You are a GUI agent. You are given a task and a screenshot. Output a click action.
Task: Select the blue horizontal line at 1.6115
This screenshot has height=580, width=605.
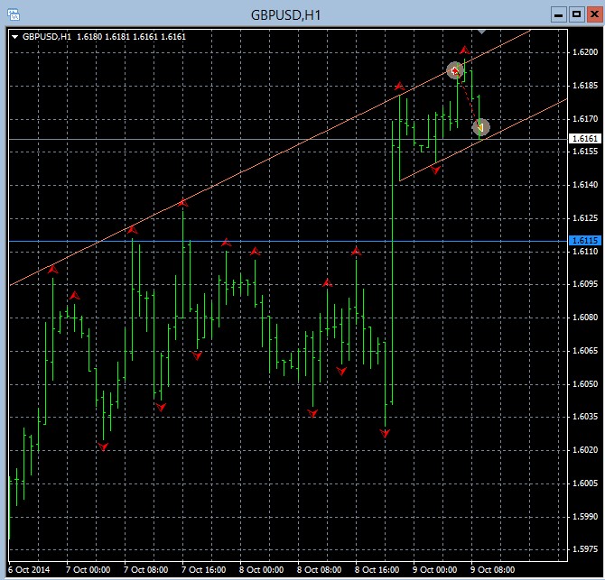[289, 241]
